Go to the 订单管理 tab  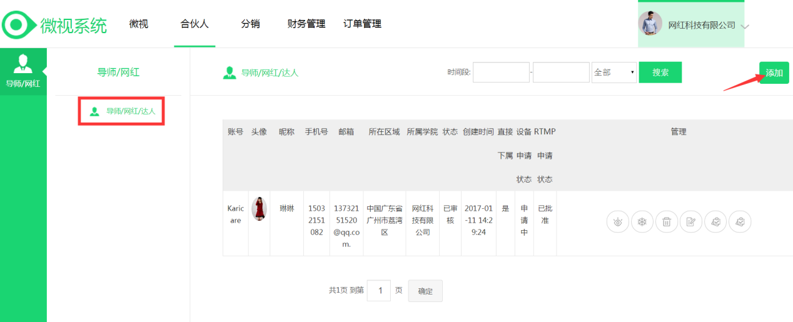362,24
